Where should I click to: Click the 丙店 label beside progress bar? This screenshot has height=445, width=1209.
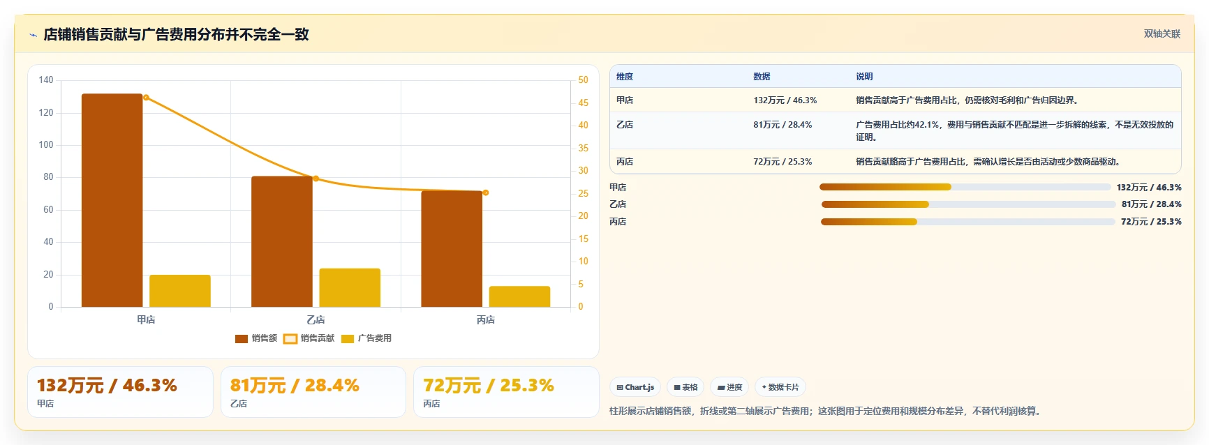(x=618, y=222)
